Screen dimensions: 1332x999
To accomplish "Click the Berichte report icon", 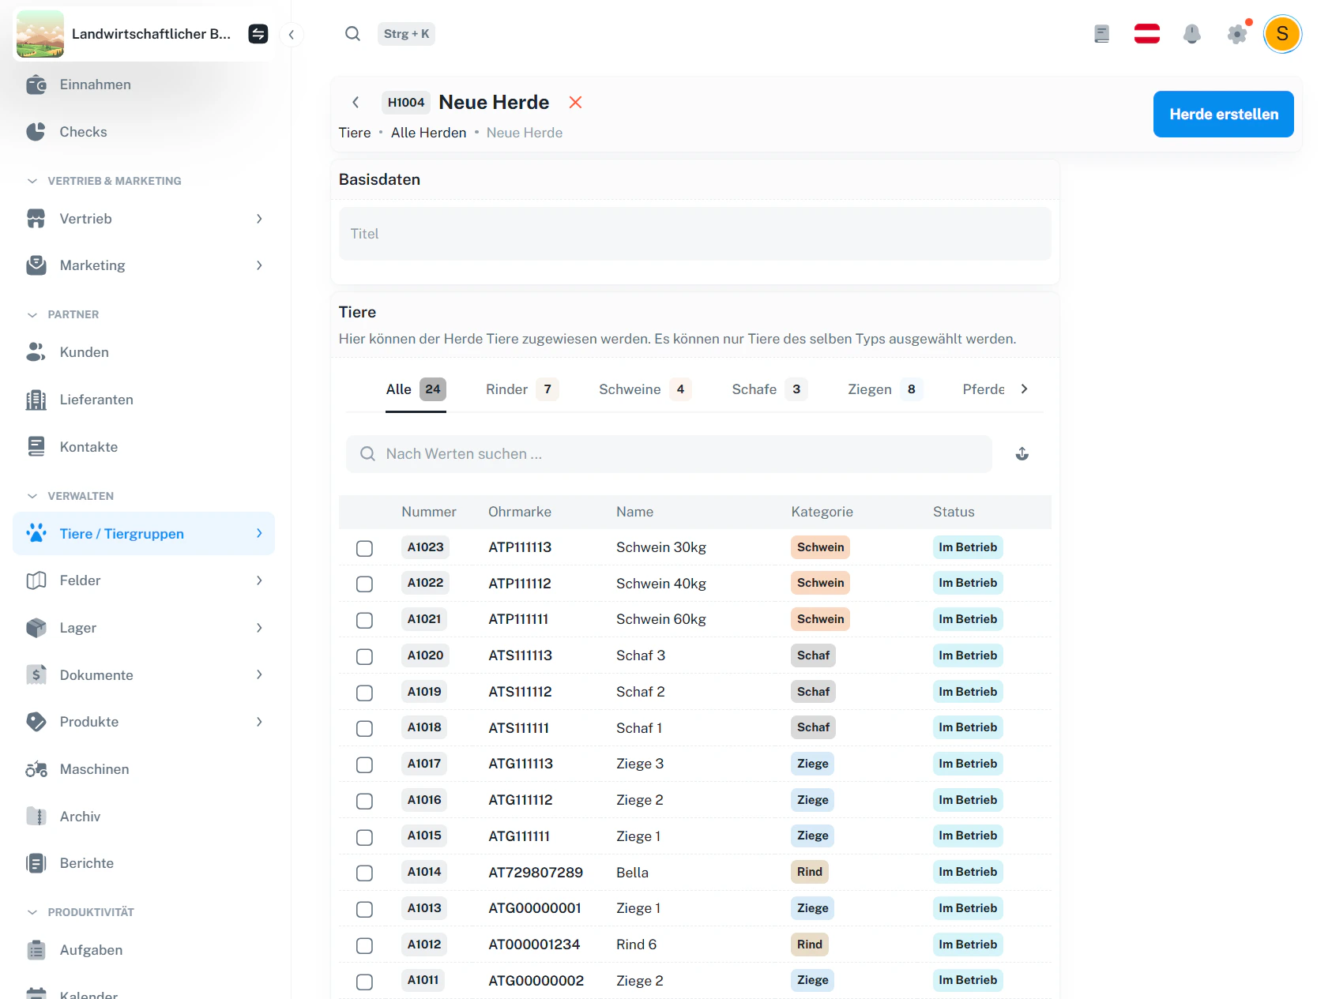I will [36, 863].
